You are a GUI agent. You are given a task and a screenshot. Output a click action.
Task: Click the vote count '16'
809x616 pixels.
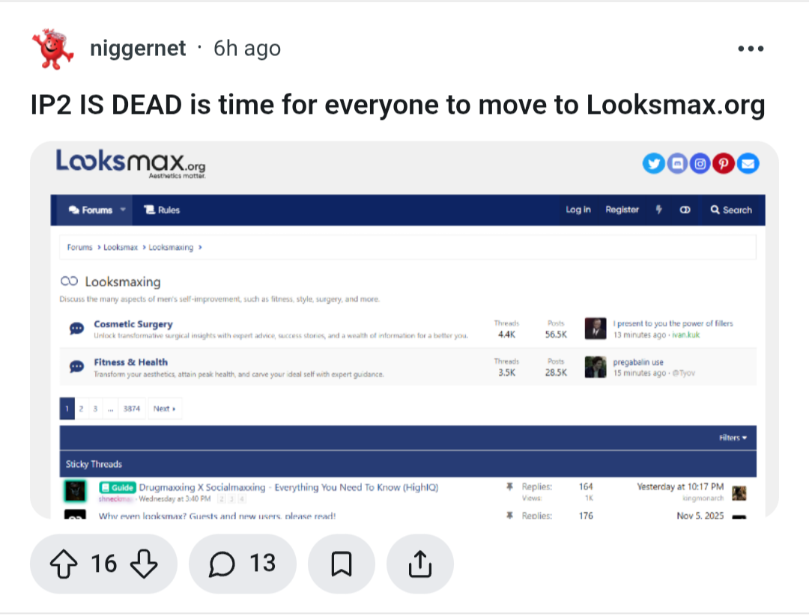(x=103, y=564)
